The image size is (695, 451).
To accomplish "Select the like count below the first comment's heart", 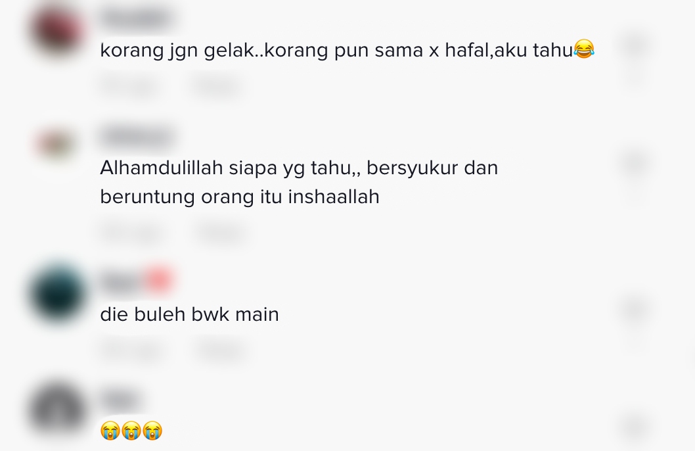I will coord(635,74).
